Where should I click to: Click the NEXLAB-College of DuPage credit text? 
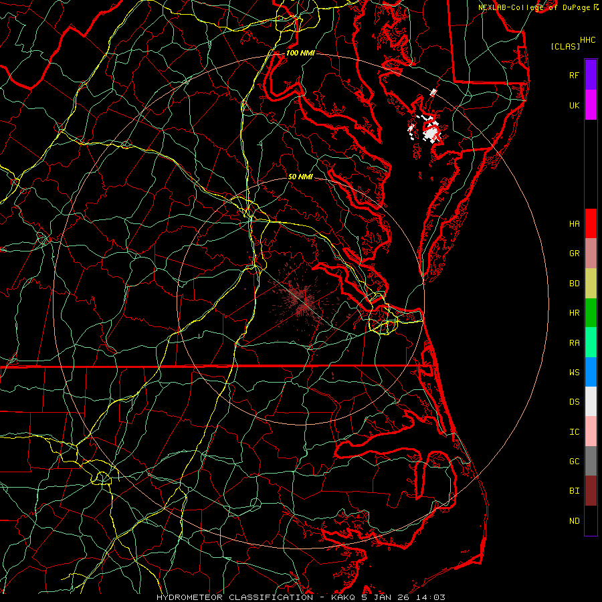(534, 7)
